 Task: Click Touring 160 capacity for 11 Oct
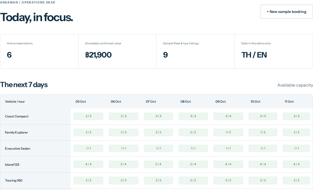296,180
